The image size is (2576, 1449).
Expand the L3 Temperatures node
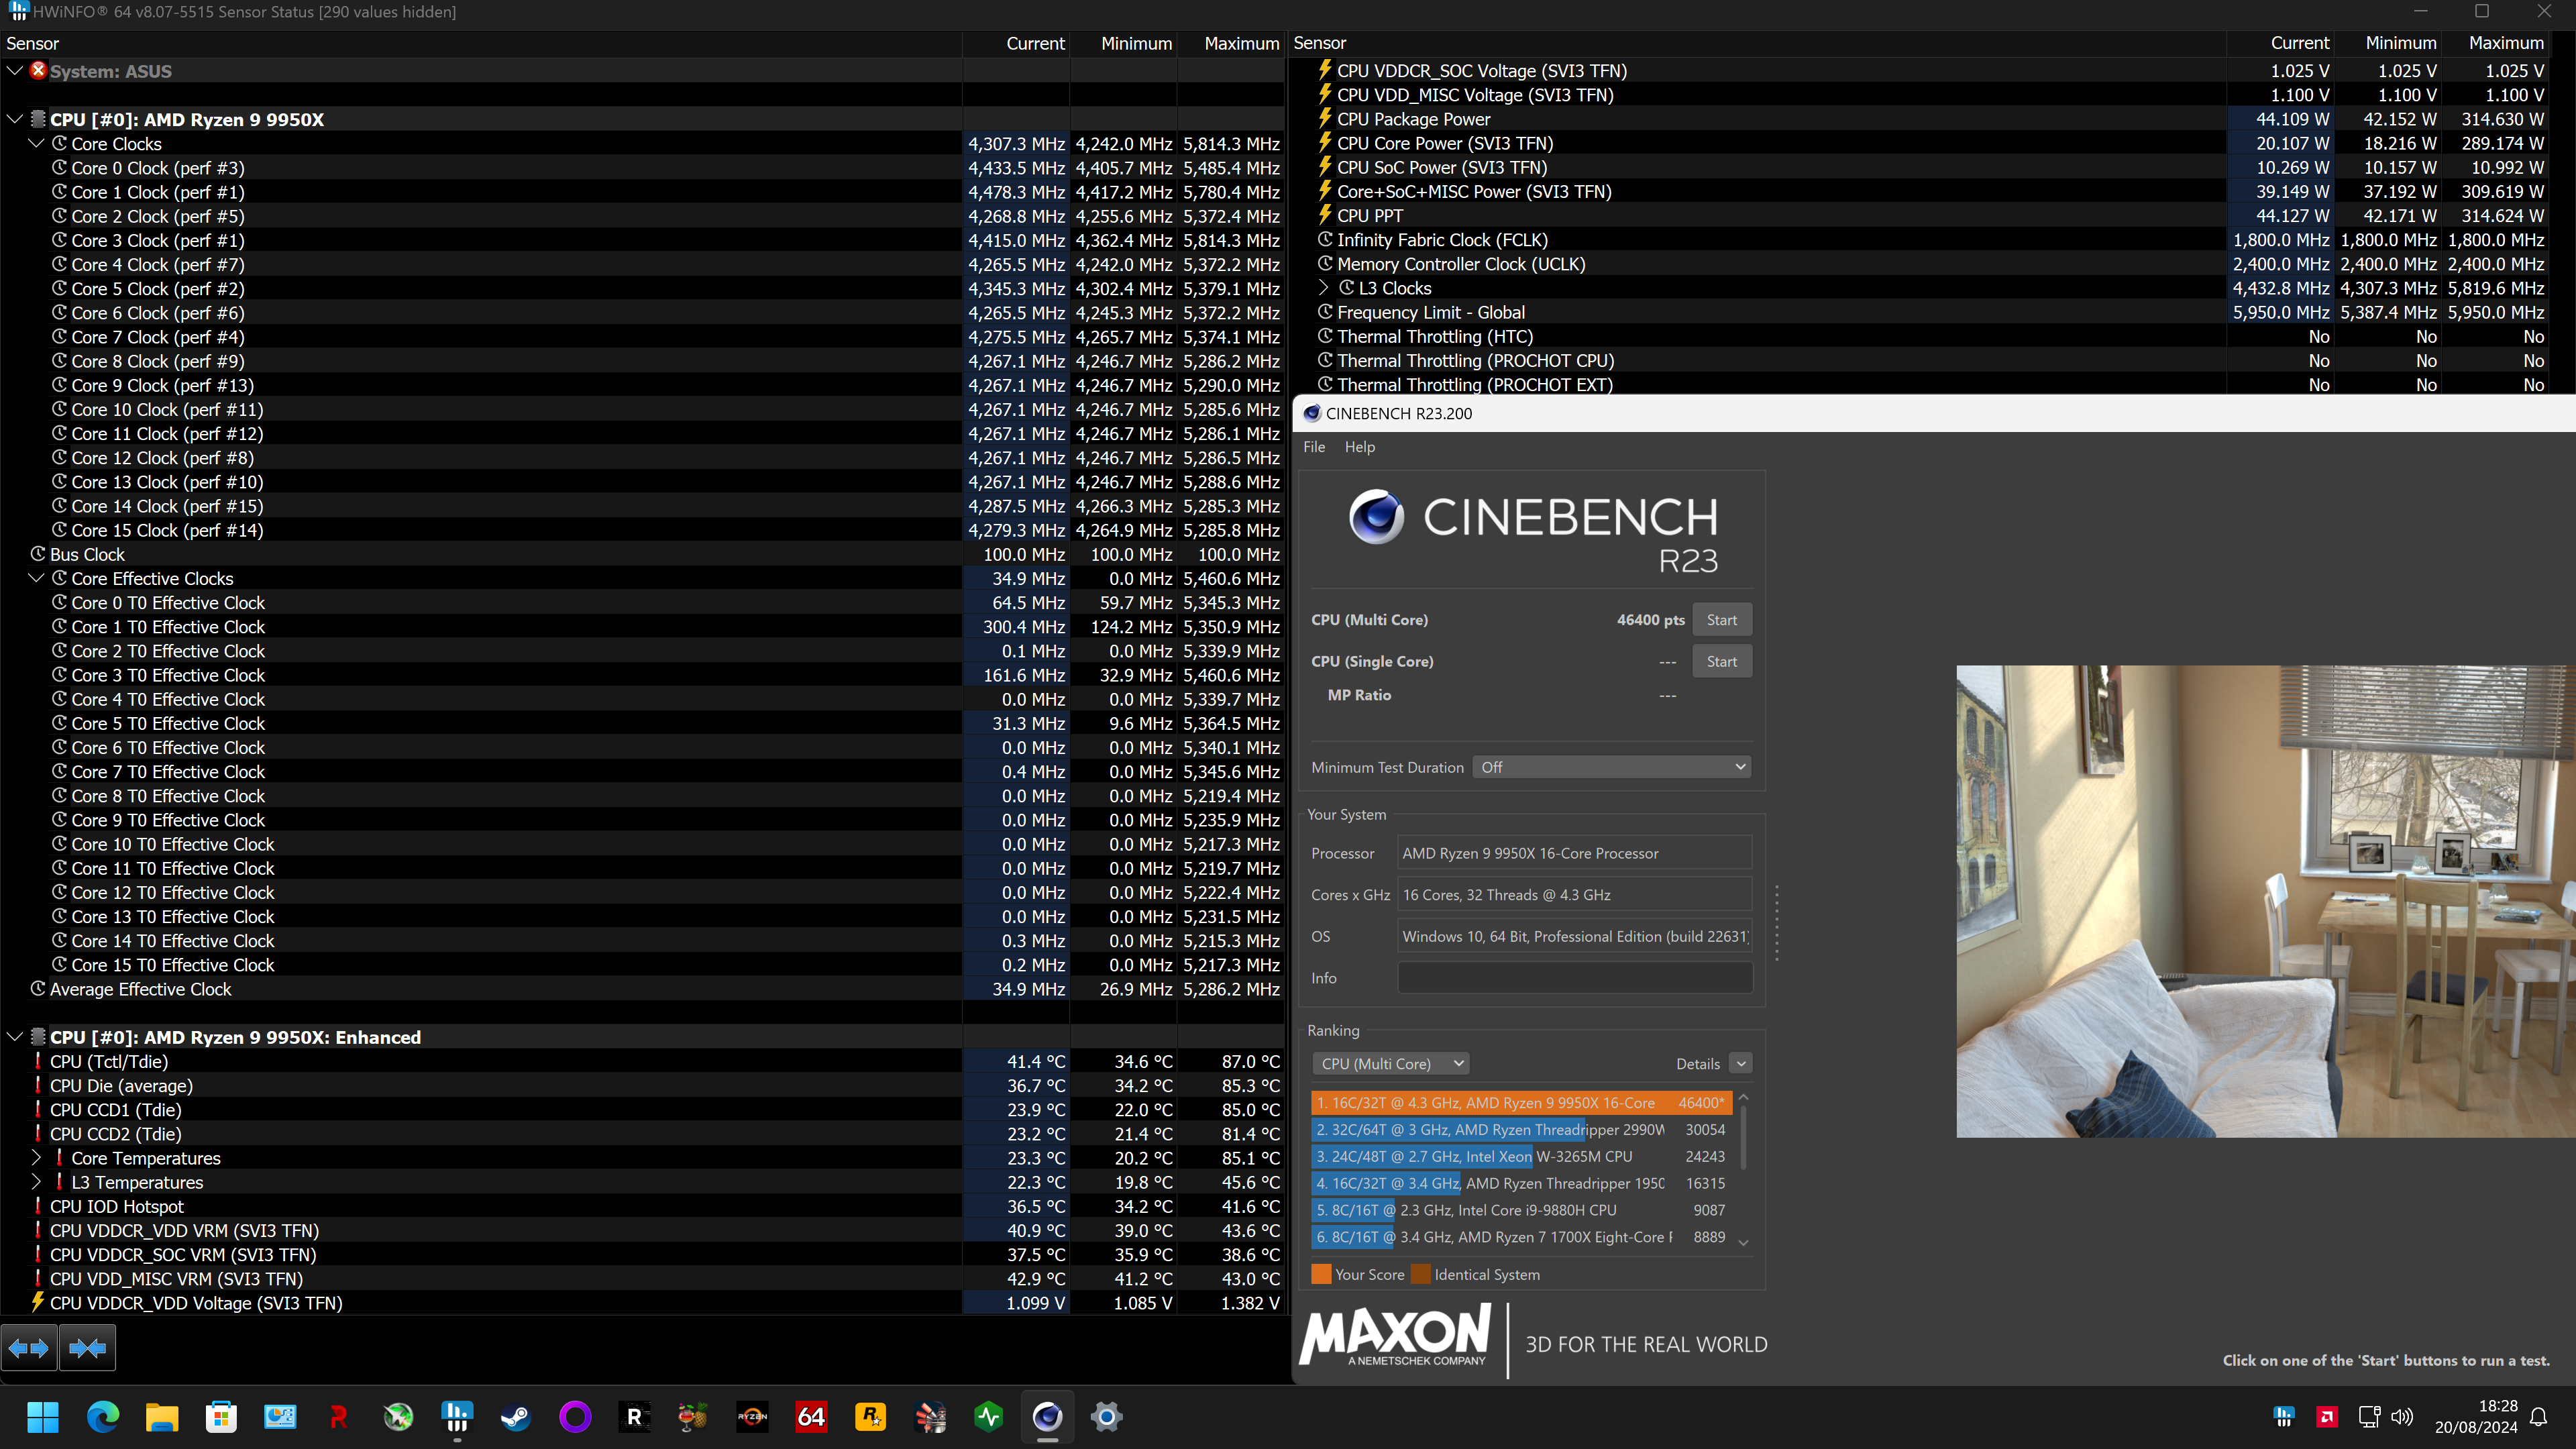tap(36, 1182)
